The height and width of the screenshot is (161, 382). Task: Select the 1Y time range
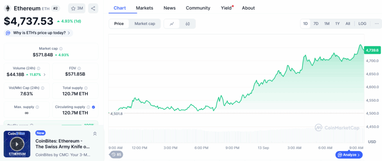pos(337,23)
